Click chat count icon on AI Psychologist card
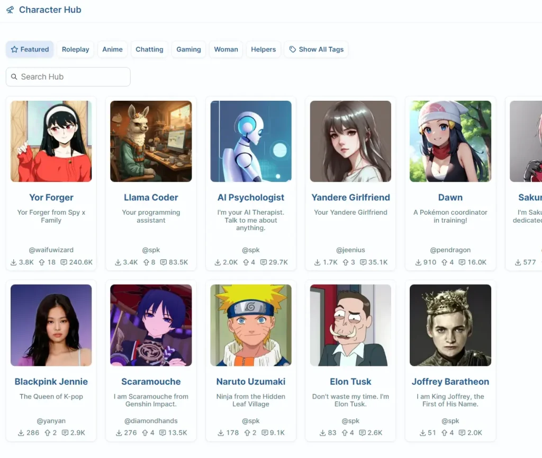Image resolution: width=542 pixels, height=458 pixels. (x=264, y=262)
